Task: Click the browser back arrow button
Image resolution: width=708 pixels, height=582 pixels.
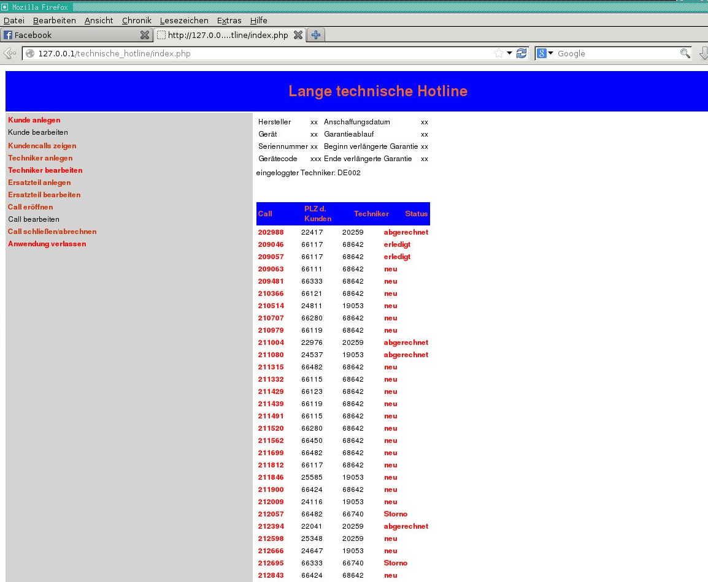Action: coord(10,53)
